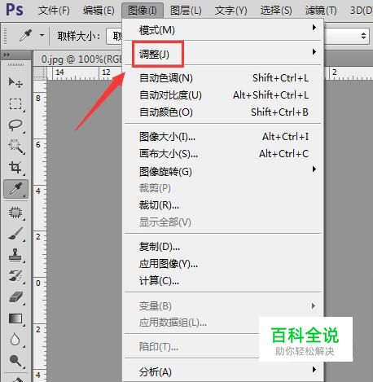Open the 选择(S) menu
Screen dimensions: 373x382
[x=276, y=11]
